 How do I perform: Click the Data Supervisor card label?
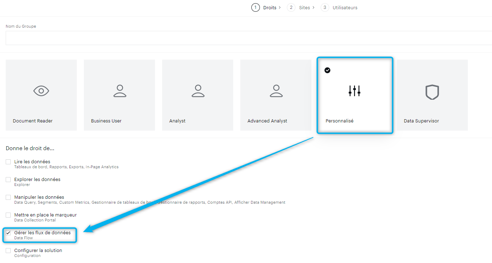point(421,121)
